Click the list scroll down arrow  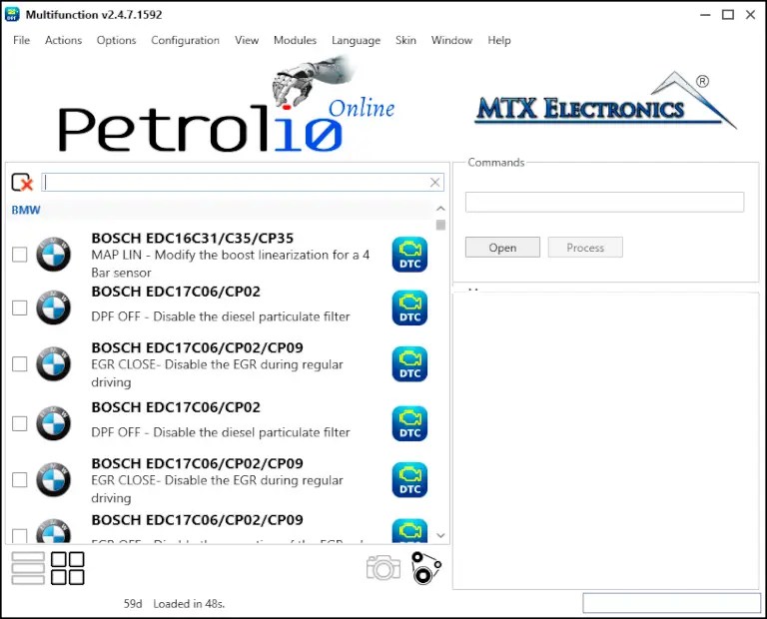click(440, 535)
